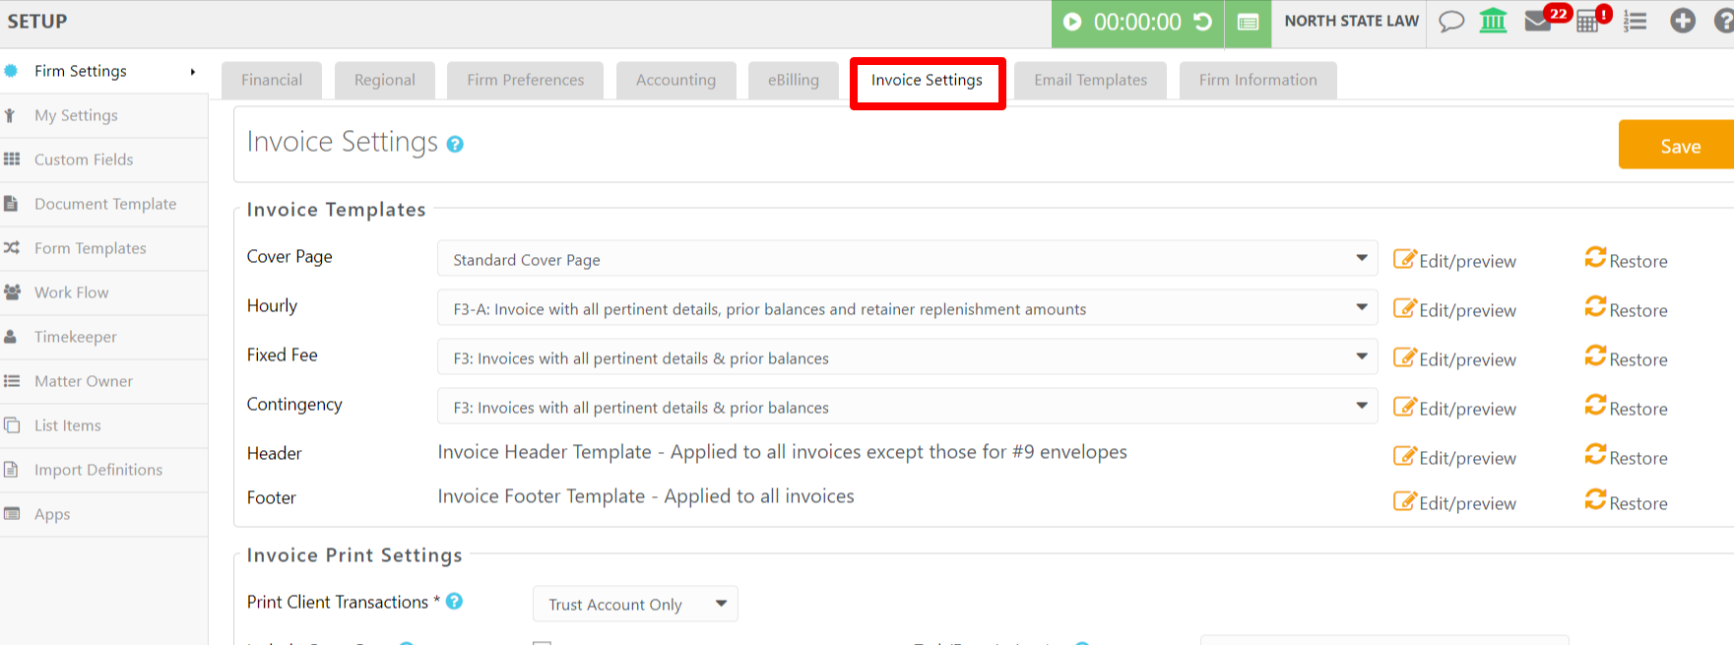Switch to the eBilling tab
The width and height of the screenshot is (1734, 645).
(x=794, y=80)
